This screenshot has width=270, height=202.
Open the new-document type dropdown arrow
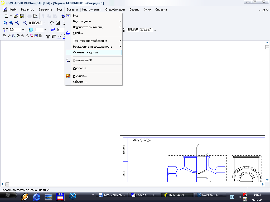click(x=11, y=16)
